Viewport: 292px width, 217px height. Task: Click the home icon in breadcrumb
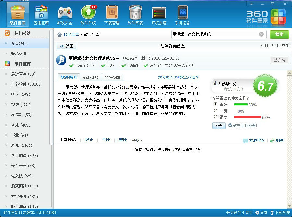(x=60, y=35)
